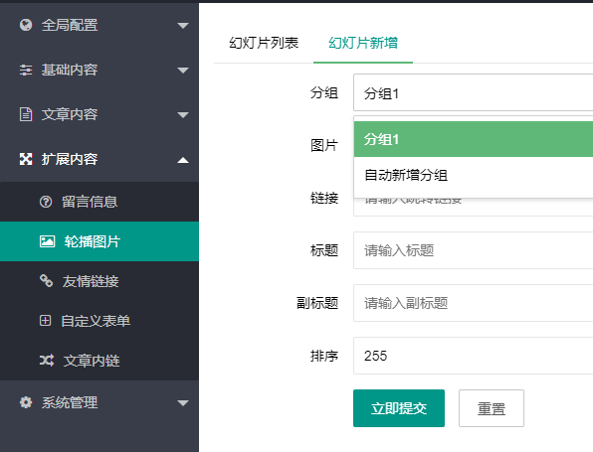This screenshot has height=452, width=593.
Task: Click the globe icon beside 全局配置
Action: pos(26,25)
